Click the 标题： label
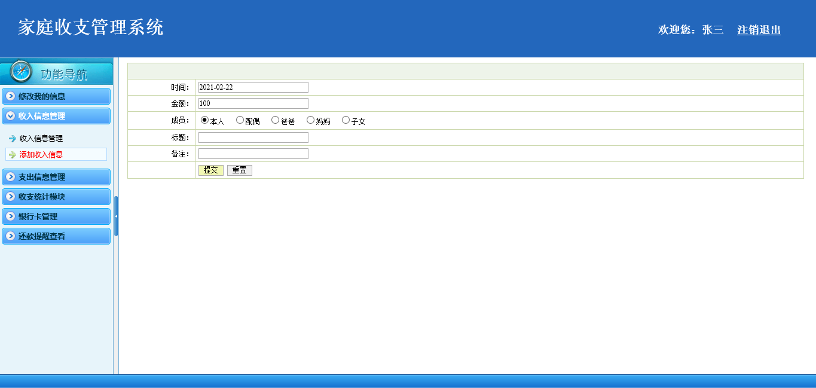816x388 pixels. tap(180, 138)
